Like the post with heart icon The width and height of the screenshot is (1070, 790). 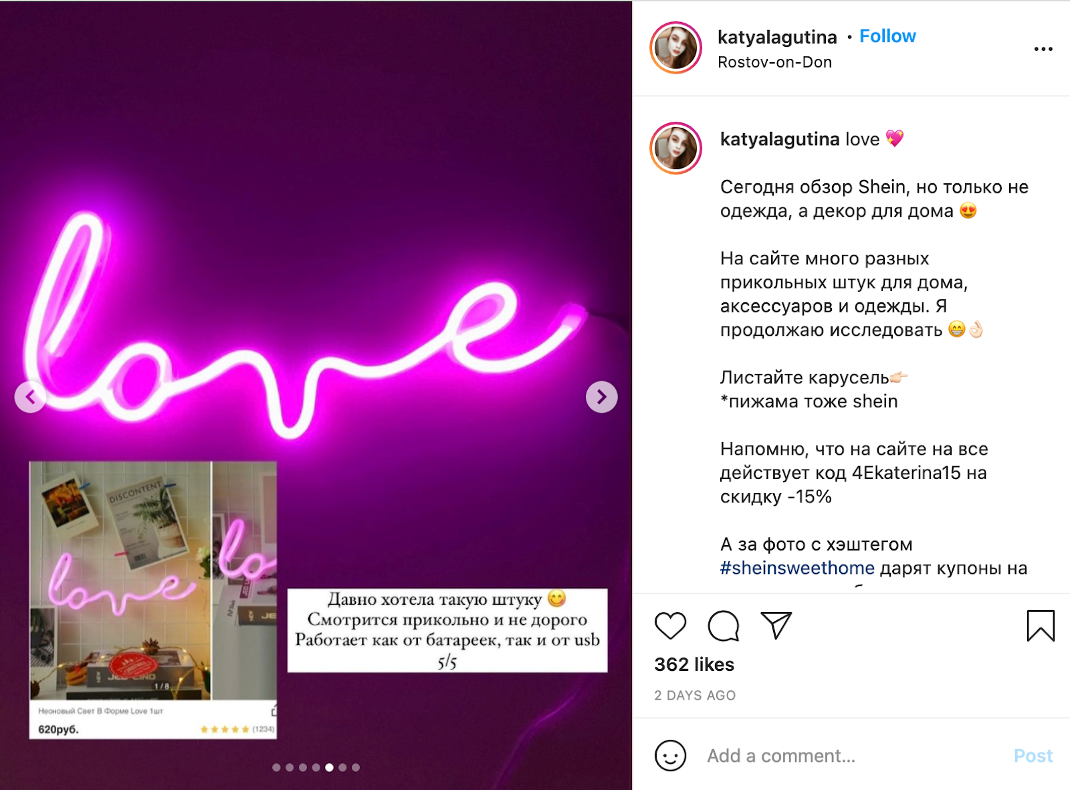pyautogui.click(x=670, y=625)
